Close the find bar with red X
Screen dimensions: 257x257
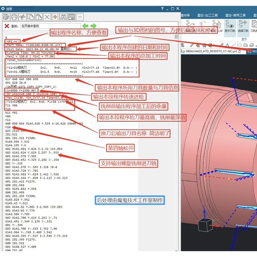pos(7,26)
